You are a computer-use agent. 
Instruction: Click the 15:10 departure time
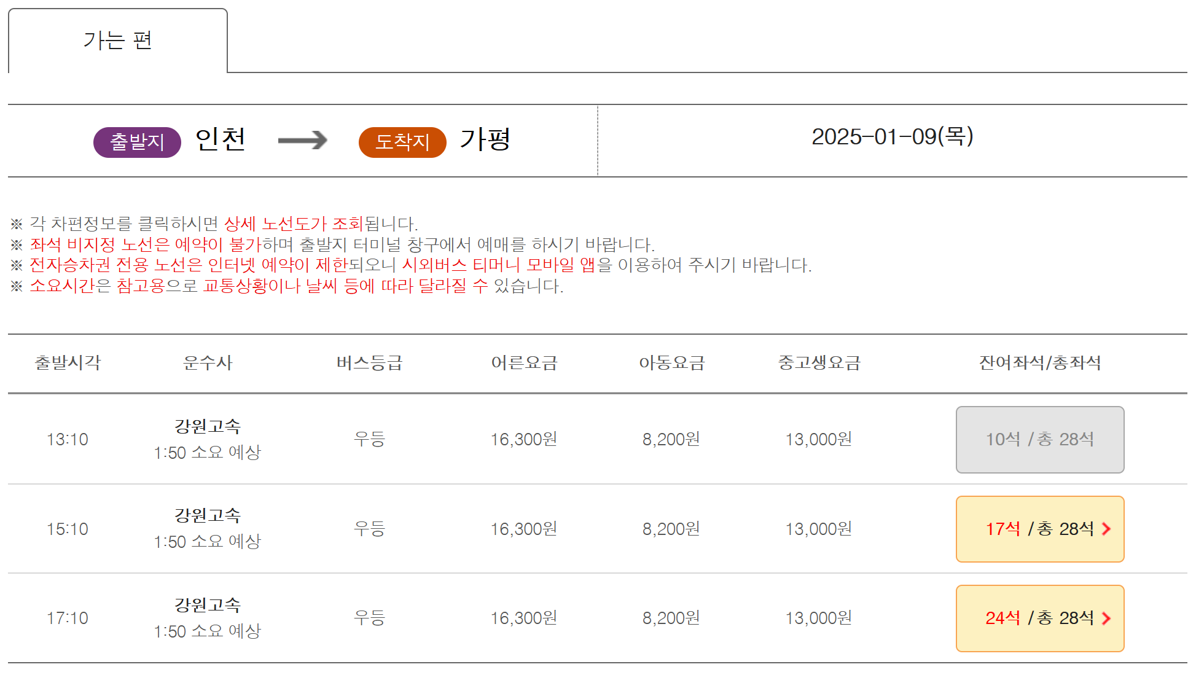[68, 529]
